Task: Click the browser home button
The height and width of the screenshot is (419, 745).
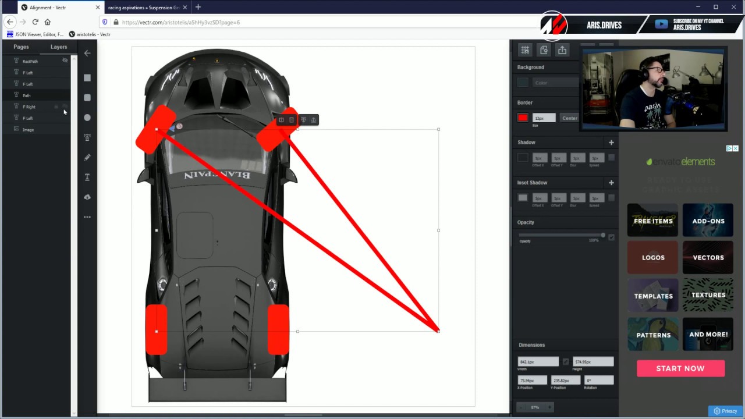Action: click(x=48, y=22)
